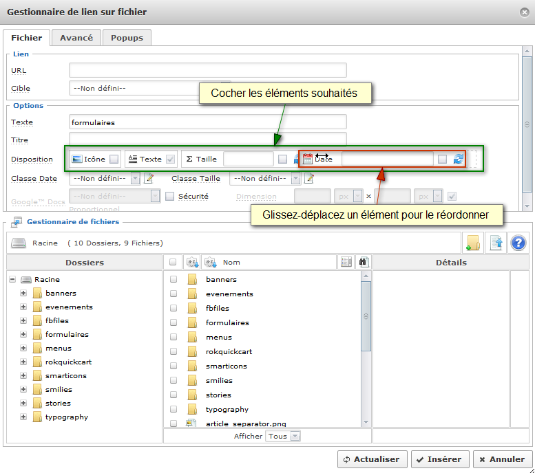Click the Actualiser button
The image size is (535, 473).
tap(371, 459)
